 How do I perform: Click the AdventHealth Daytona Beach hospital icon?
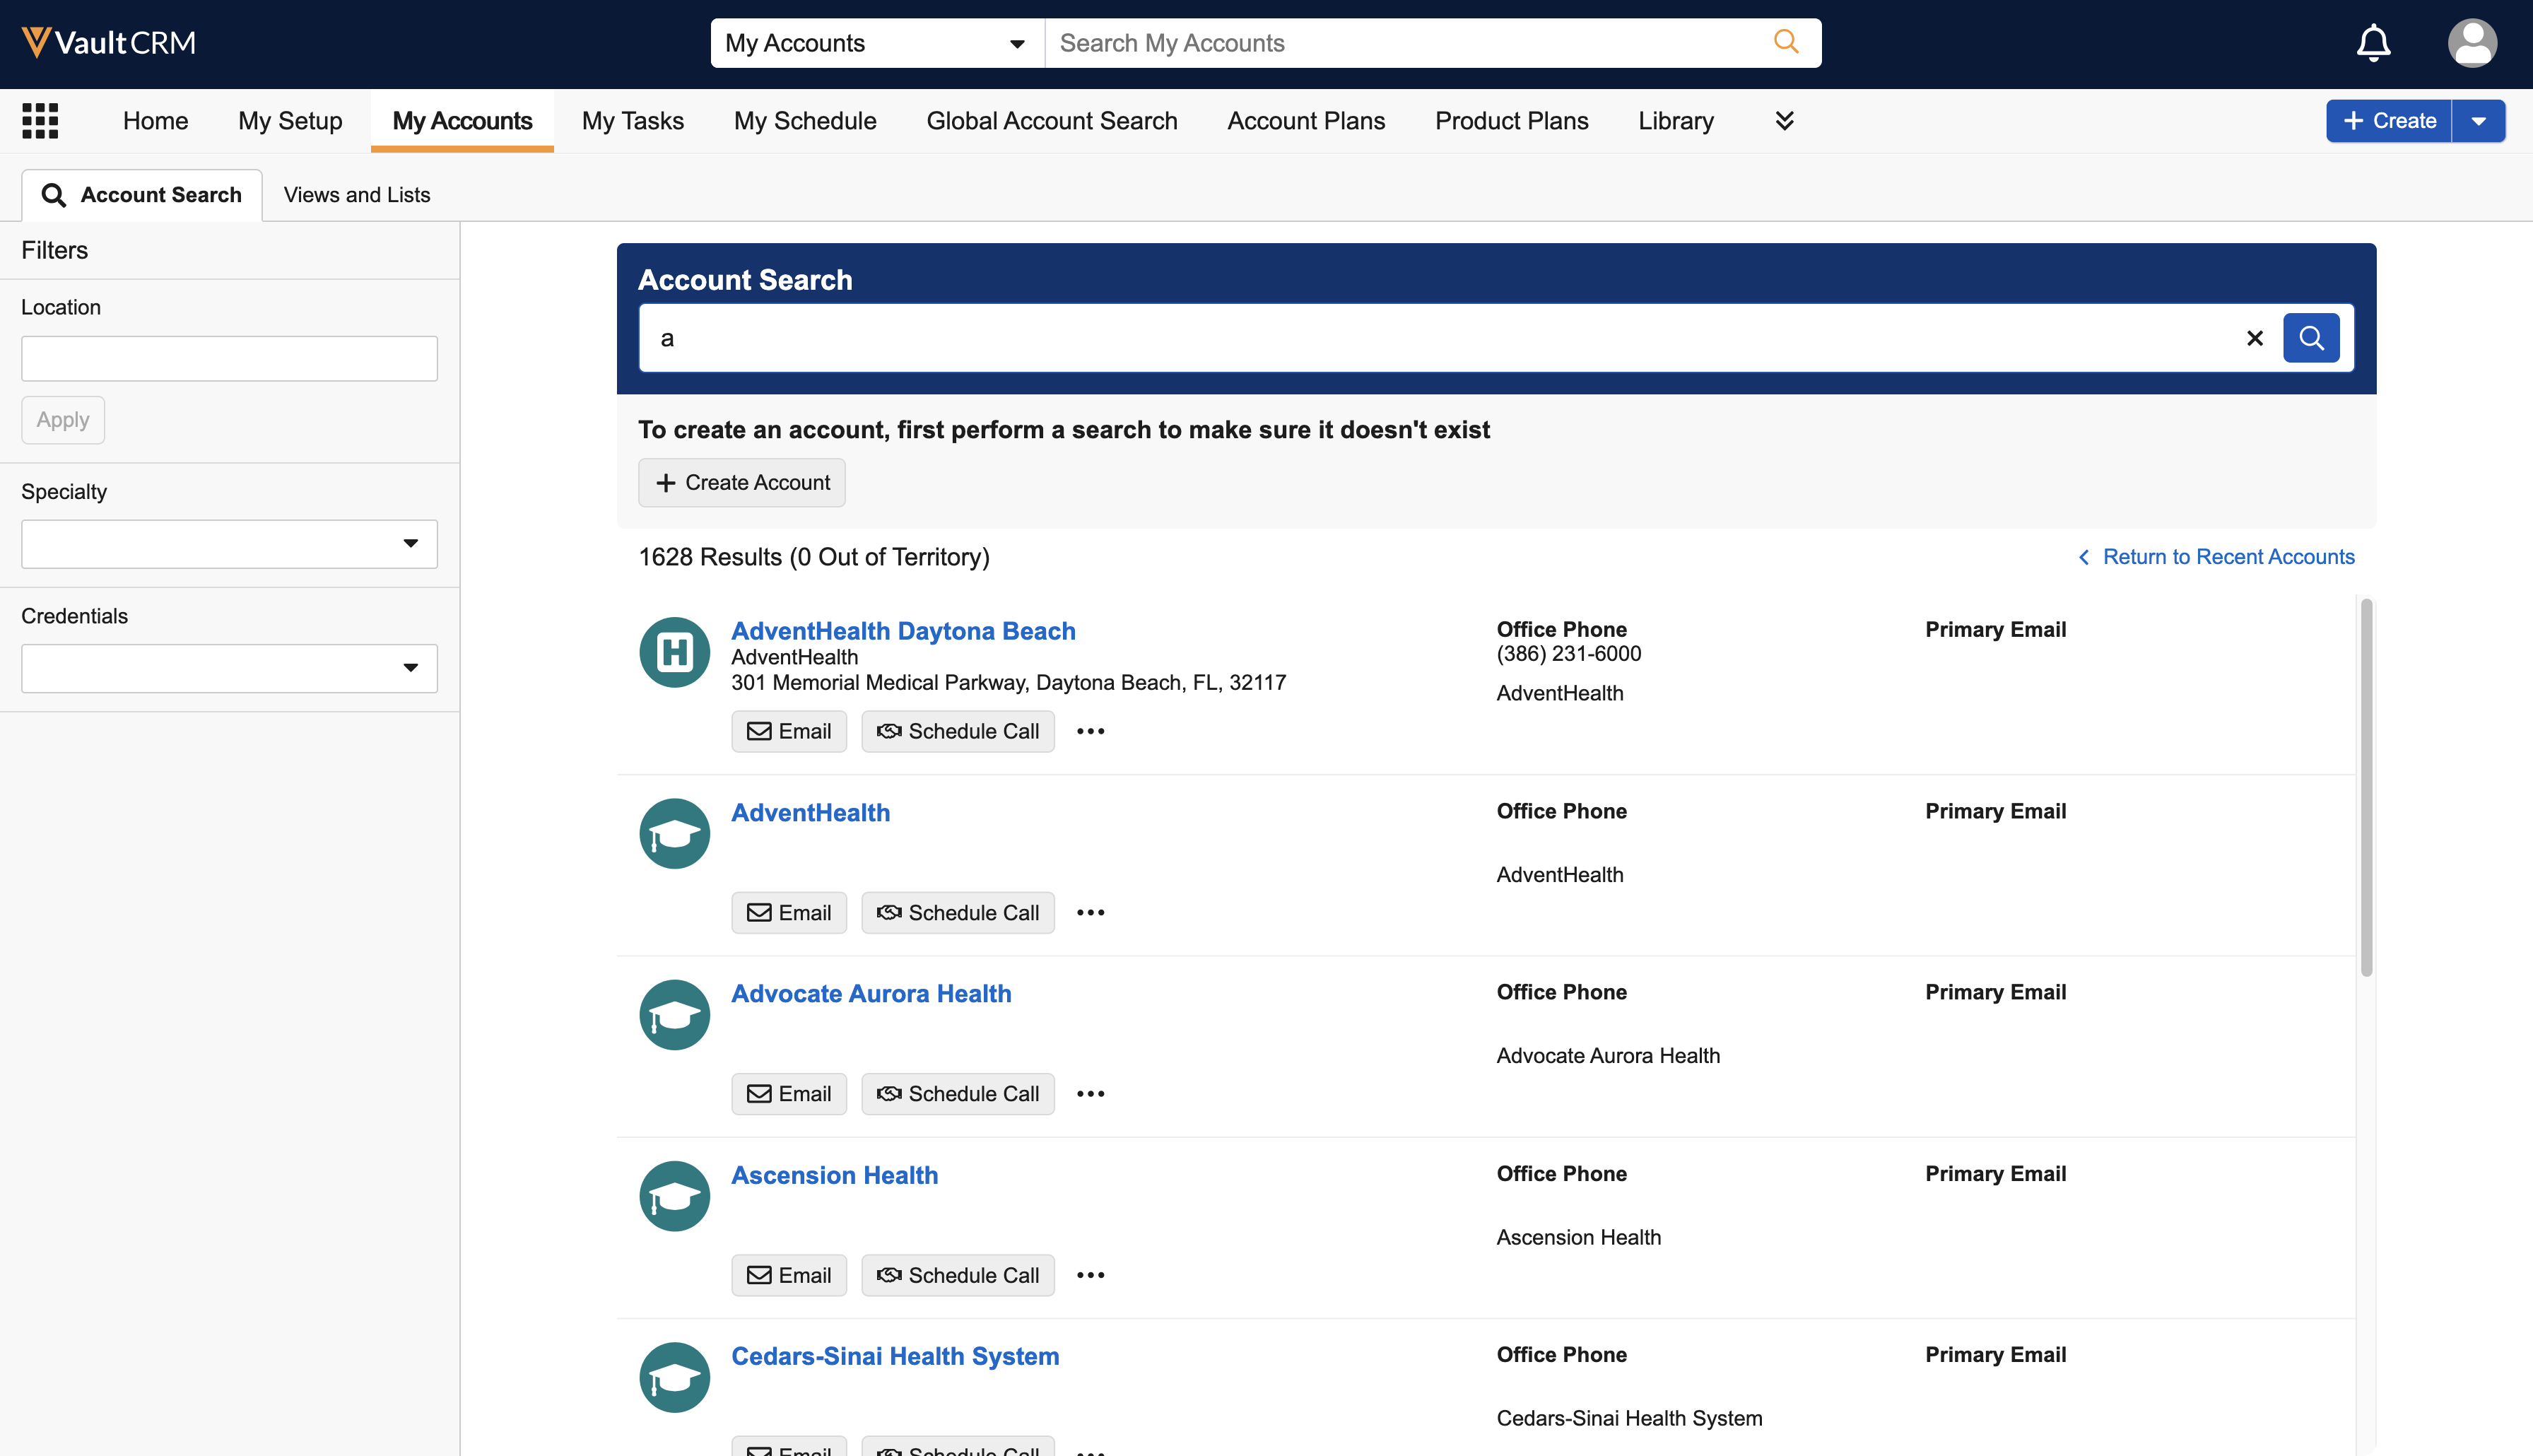[674, 652]
